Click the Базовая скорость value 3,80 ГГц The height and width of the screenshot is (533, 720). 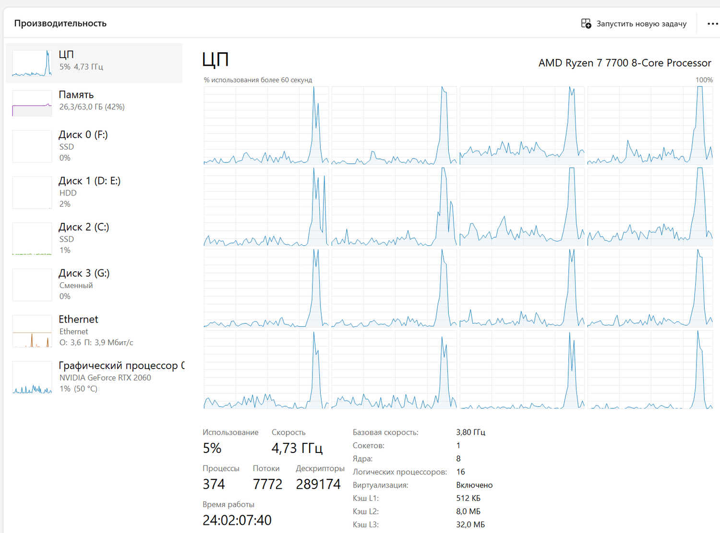click(470, 432)
